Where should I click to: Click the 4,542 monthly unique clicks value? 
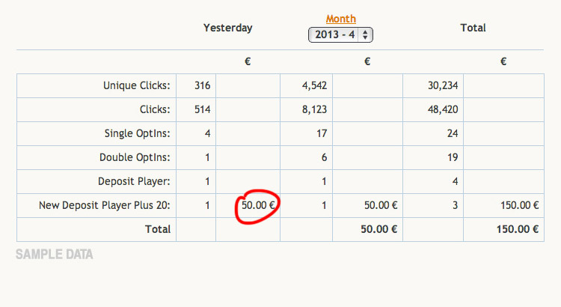pyautogui.click(x=314, y=85)
